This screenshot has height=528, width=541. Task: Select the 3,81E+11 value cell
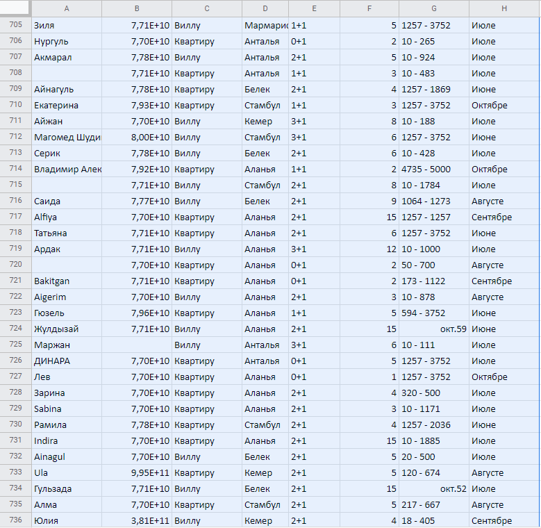[x=137, y=520]
